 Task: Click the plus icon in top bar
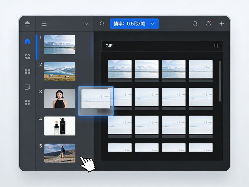click(x=222, y=24)
